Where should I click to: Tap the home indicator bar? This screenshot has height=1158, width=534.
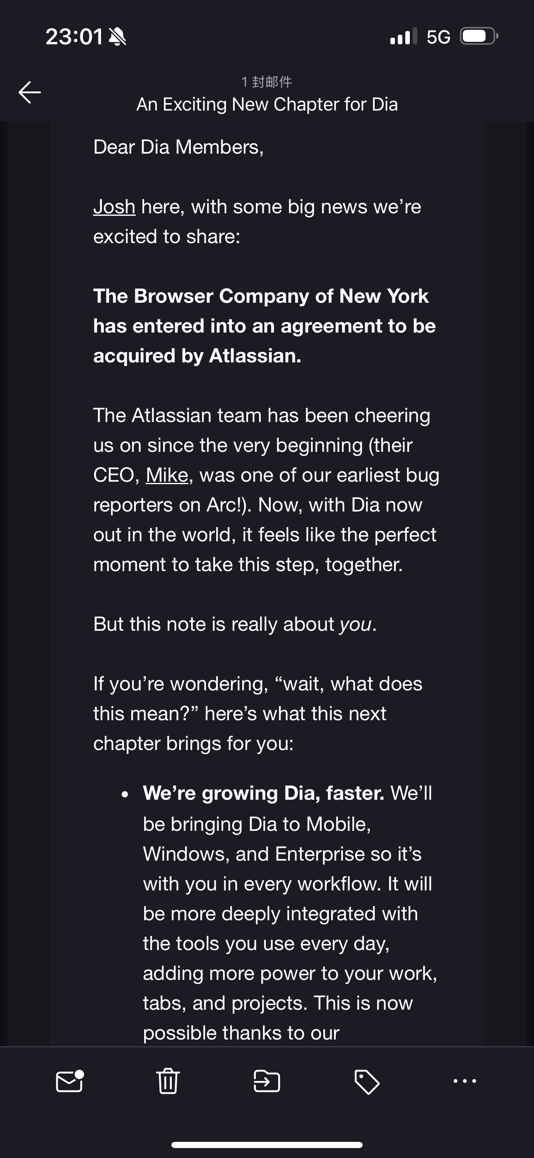click(x=267, y=1144)
